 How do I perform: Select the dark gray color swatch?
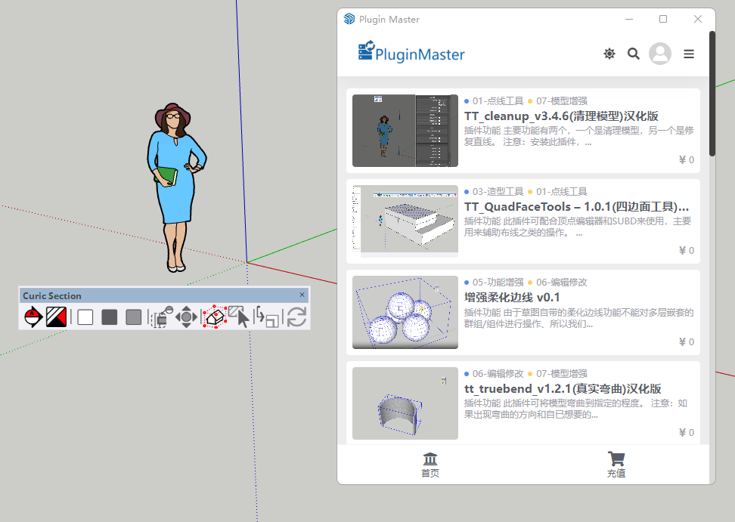(x=110, y=317)
